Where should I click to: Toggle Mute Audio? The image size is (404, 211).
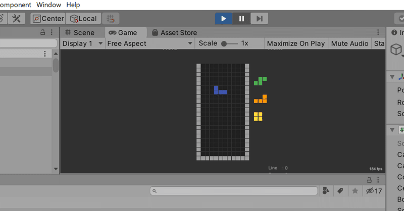[x=349, y=43]
